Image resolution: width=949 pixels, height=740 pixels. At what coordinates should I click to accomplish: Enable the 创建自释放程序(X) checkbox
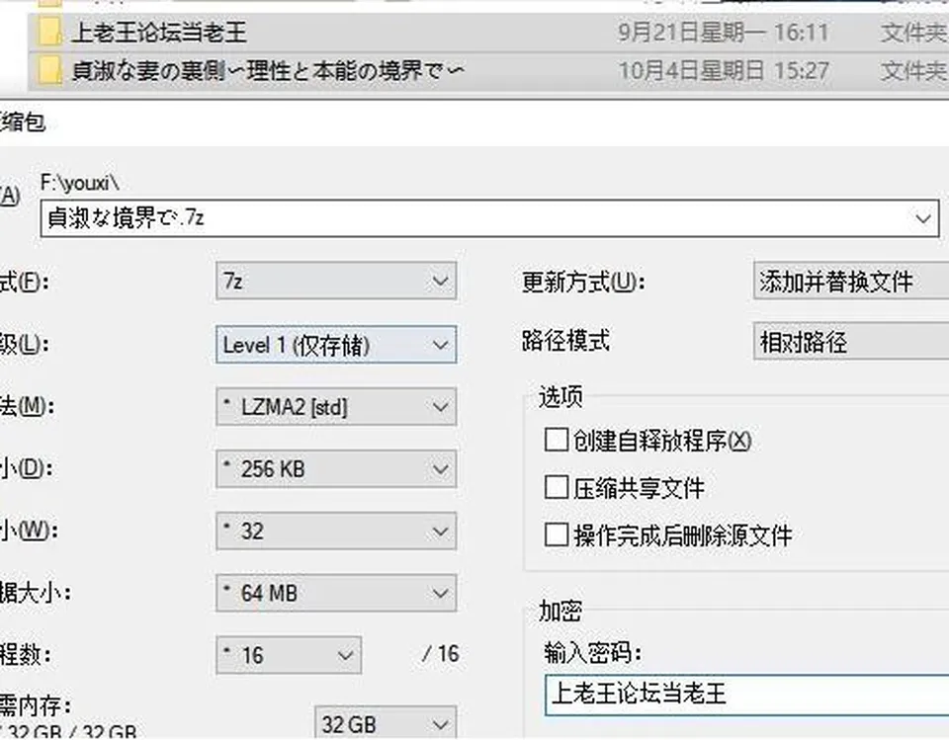coord(557,440)
